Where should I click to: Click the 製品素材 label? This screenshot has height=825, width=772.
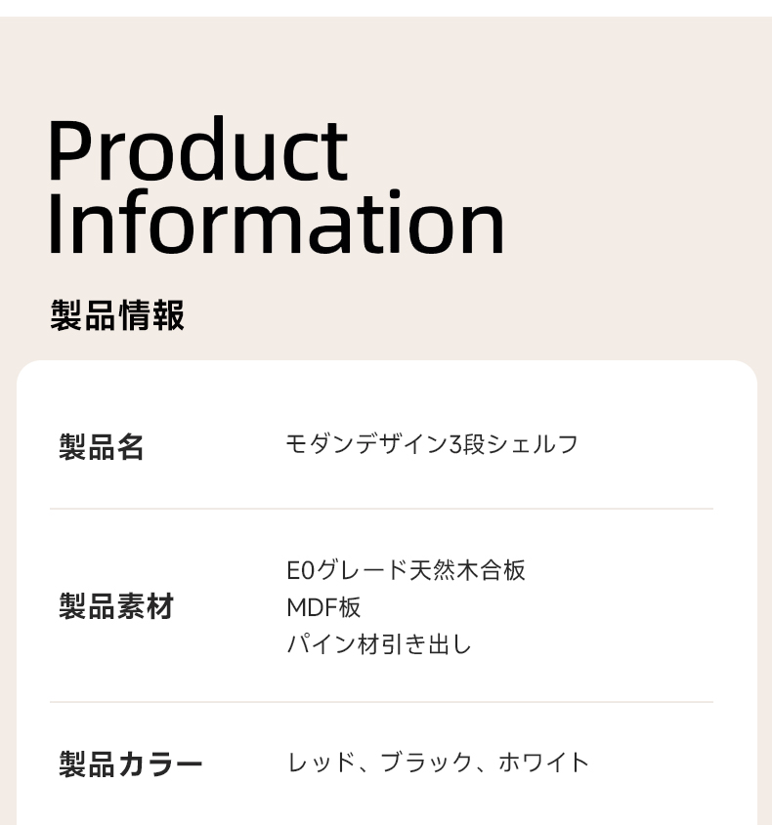[x=116, y=606]
